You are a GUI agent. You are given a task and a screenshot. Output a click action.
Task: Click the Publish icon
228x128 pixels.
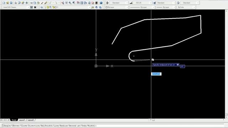[23, 3]
